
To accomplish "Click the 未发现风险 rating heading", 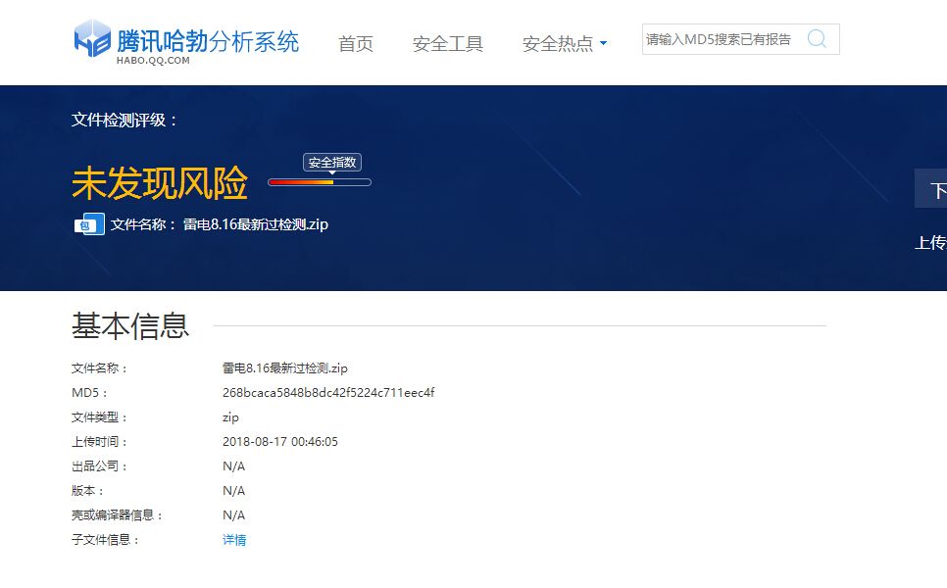I will tap(160, 183).
